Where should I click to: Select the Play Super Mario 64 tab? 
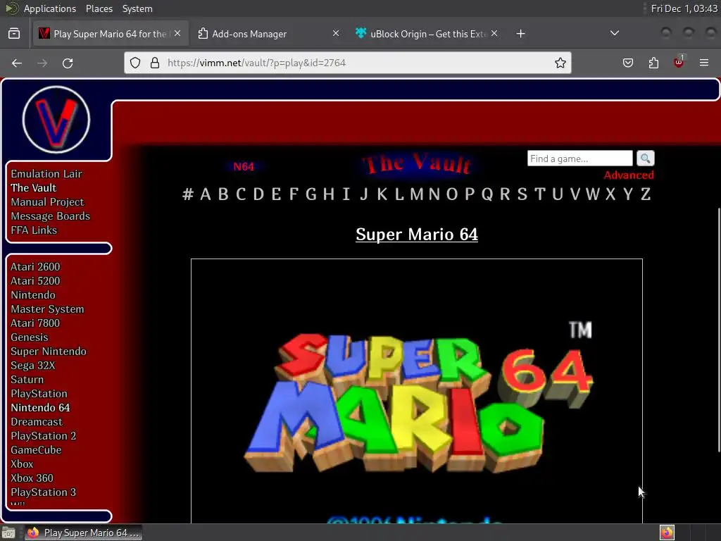[x=111, y=34]
